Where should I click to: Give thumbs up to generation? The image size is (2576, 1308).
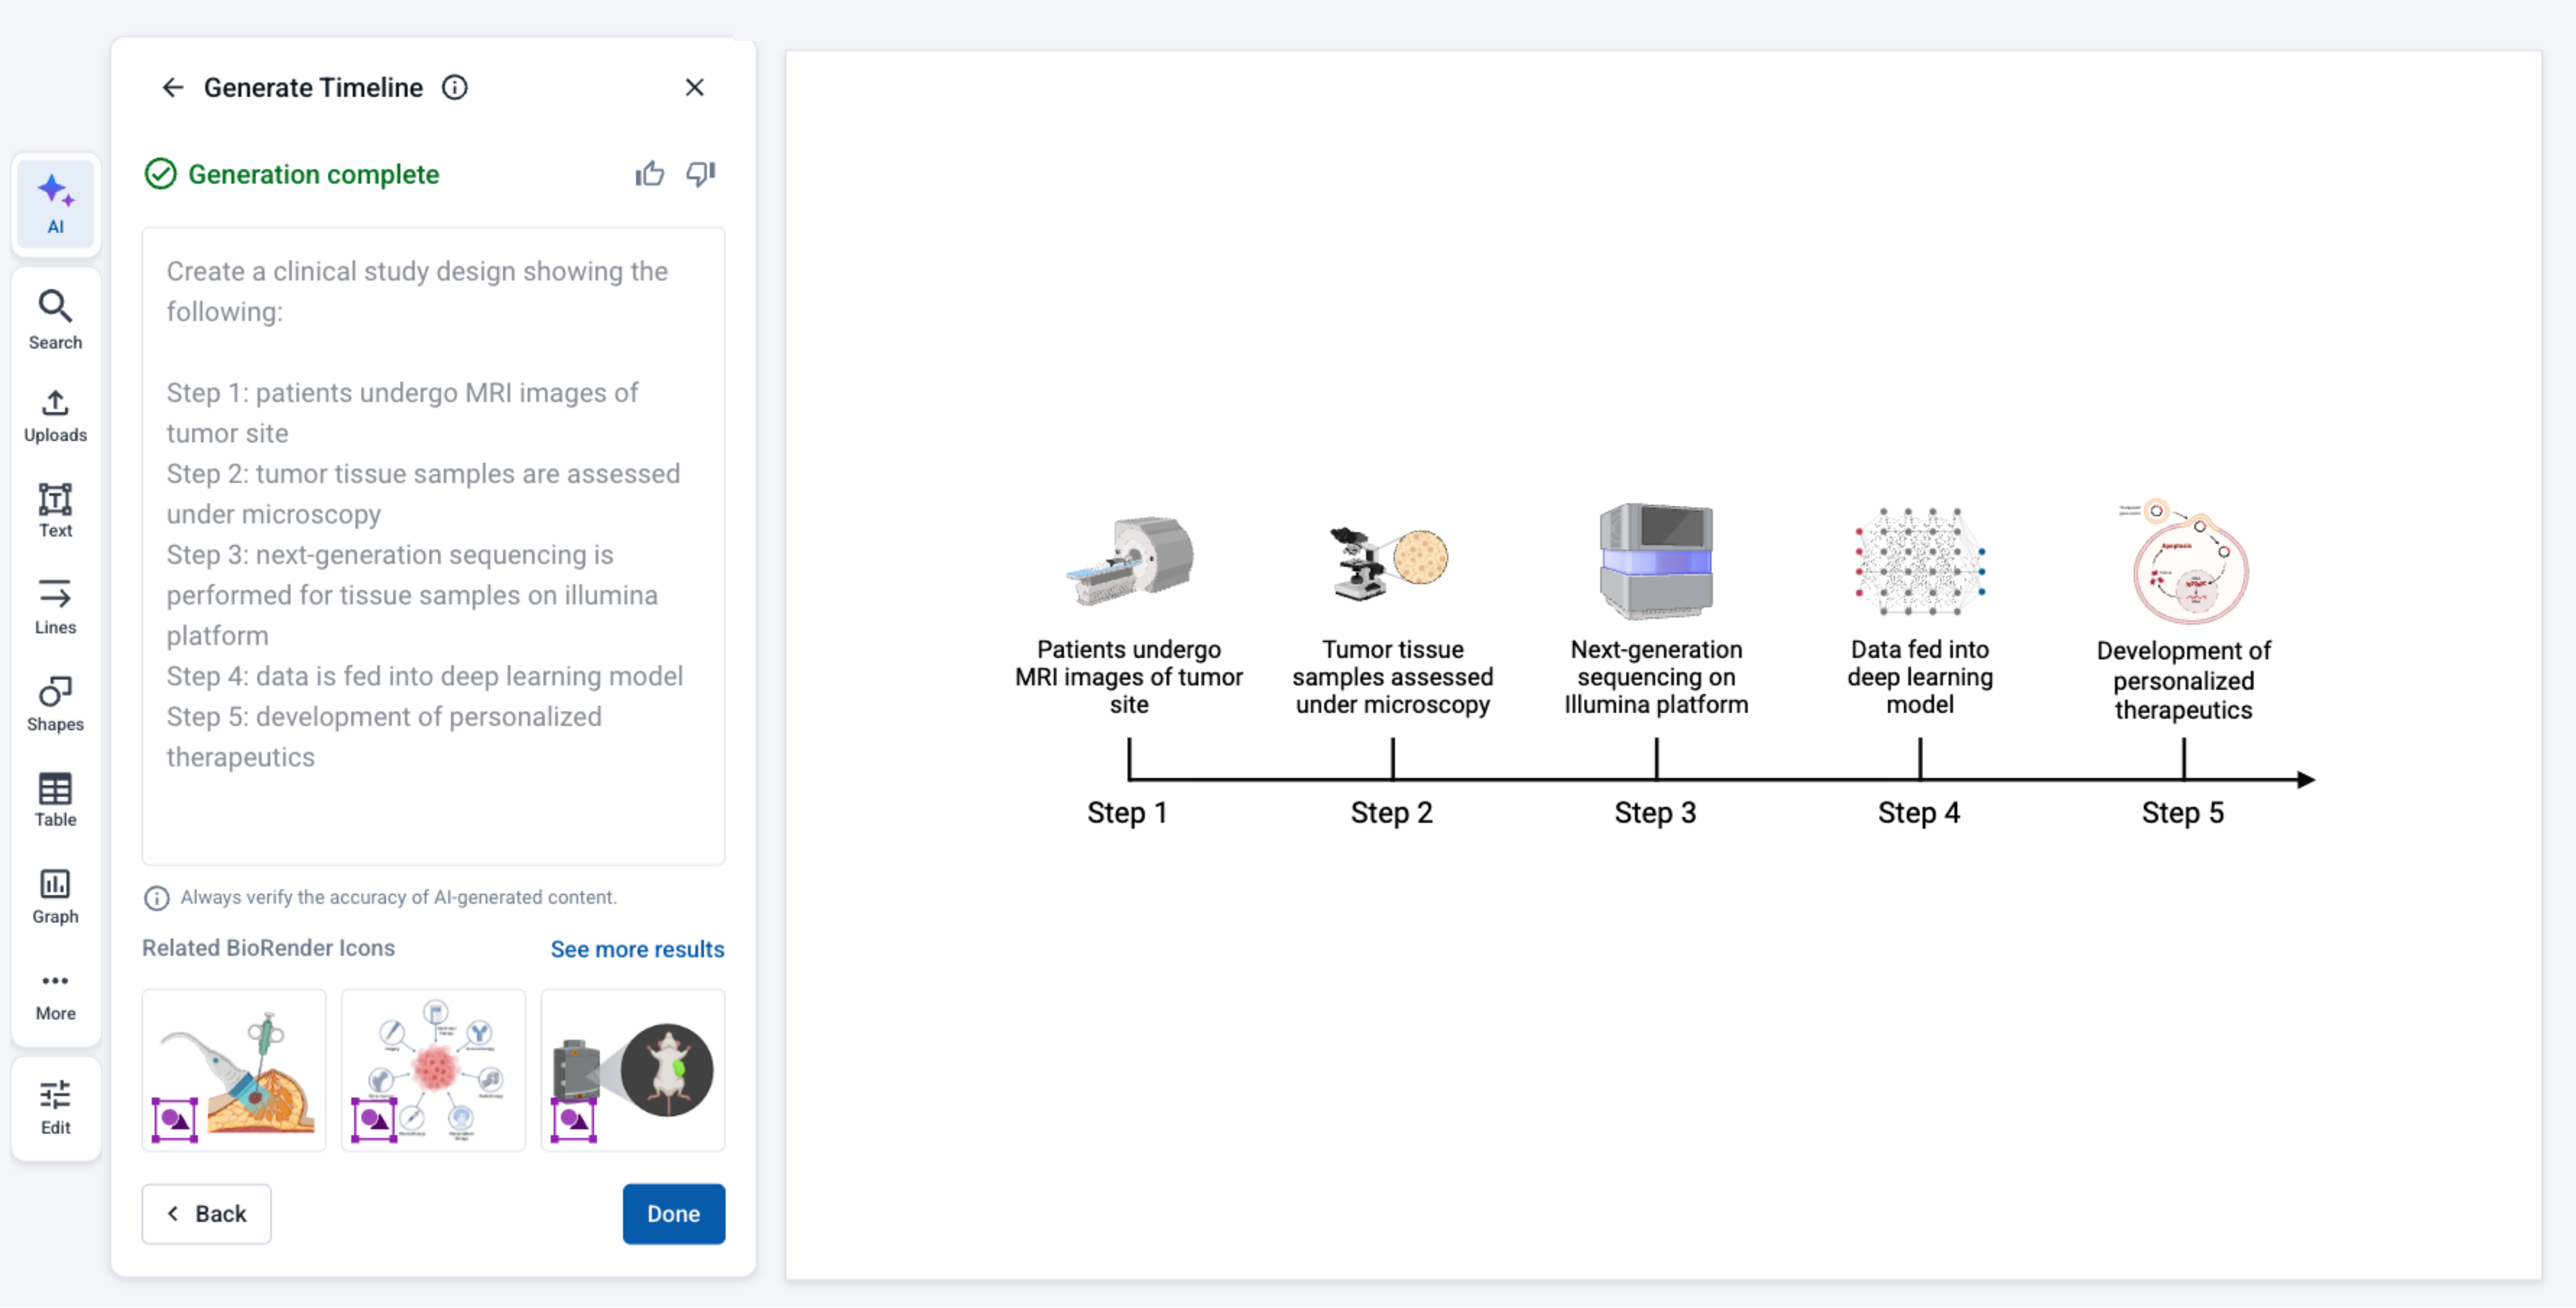pos(649,174)
